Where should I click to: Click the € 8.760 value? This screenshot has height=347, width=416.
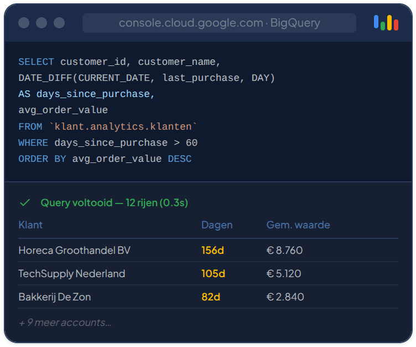tap(284, 250)
